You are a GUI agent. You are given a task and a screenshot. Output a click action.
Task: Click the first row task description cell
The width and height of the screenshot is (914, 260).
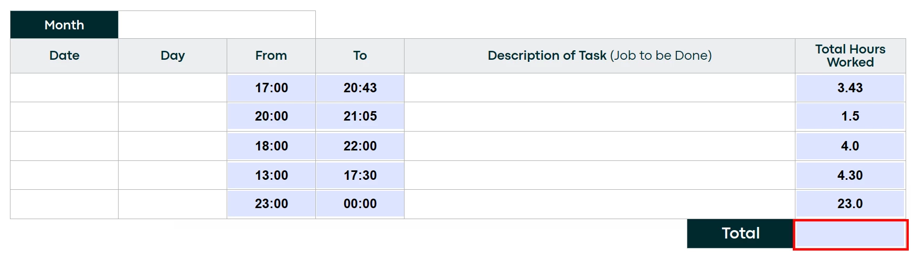[599, 88]
